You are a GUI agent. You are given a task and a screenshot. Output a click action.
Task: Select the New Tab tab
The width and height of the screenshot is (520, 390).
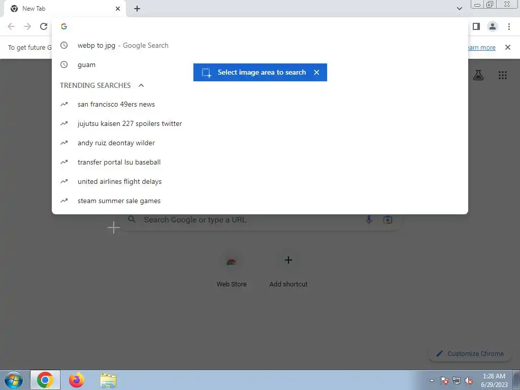pos(64,9)
